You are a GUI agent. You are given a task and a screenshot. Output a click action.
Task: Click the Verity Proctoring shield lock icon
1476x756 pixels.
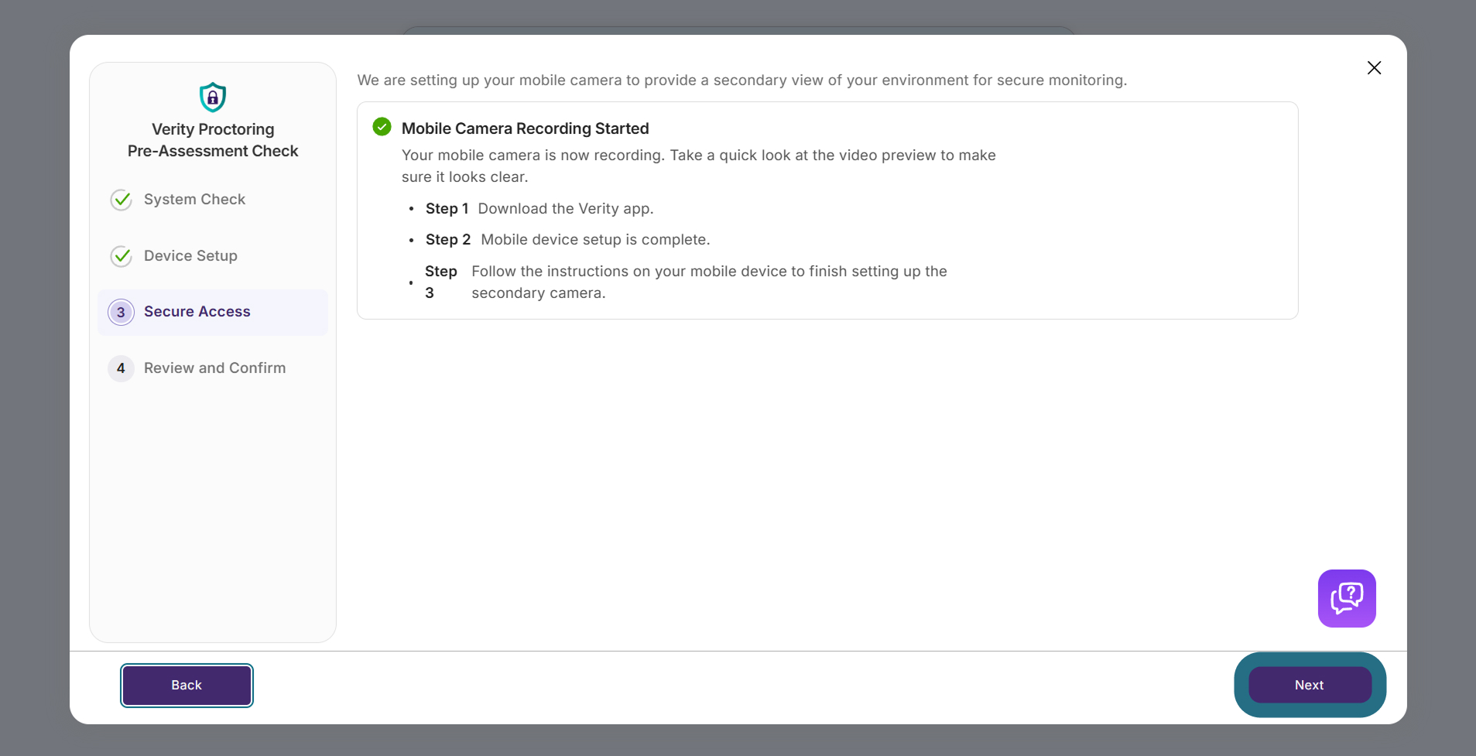[x=213, y=97]
